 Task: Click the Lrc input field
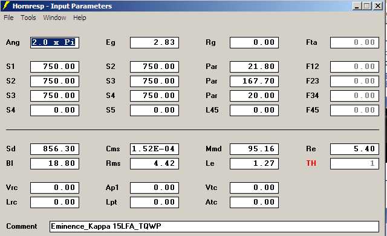pos(54,202)
